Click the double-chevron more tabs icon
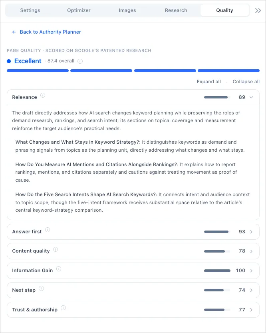This screenshot has width=266, height=333. pos(258,10)
